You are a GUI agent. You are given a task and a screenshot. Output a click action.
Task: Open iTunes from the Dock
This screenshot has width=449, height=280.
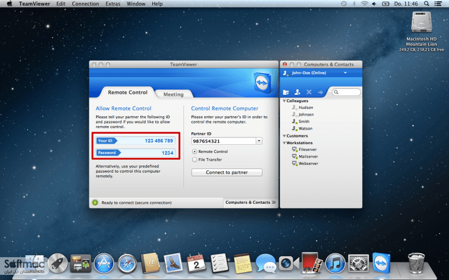pyautogui.click(x=335, y=263)
